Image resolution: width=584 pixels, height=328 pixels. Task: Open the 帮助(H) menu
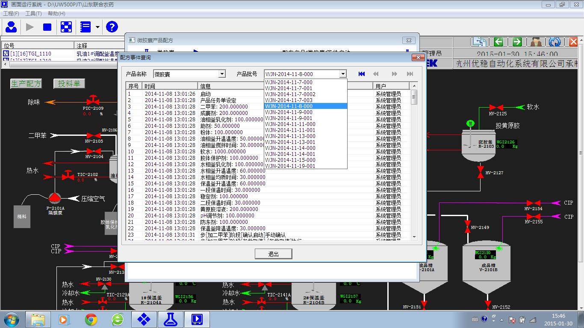pyautogui.click(x=56, y=14)
